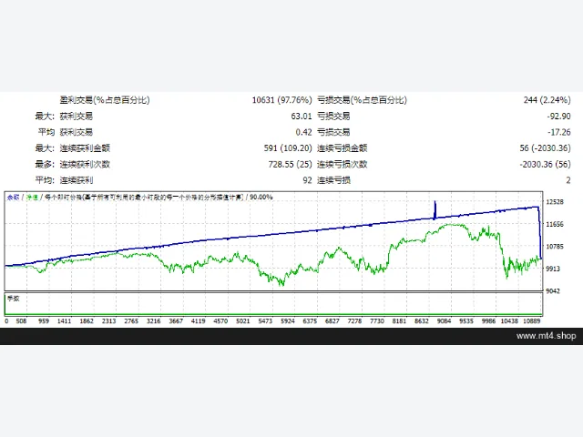The height and width of the screenshot is (437, 583).
Task: Click the 5924 x-axis label
Action: (x=288, y=321)
